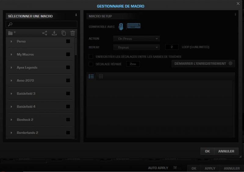Expand the Perso folder arrow
244x172 pixels.
11,41
